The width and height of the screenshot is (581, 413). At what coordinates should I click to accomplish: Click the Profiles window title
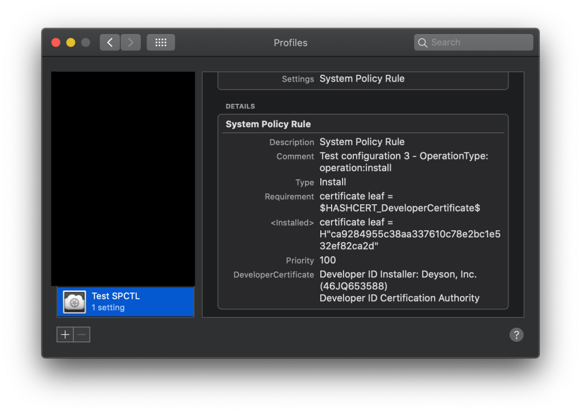[x=290, y=43]
